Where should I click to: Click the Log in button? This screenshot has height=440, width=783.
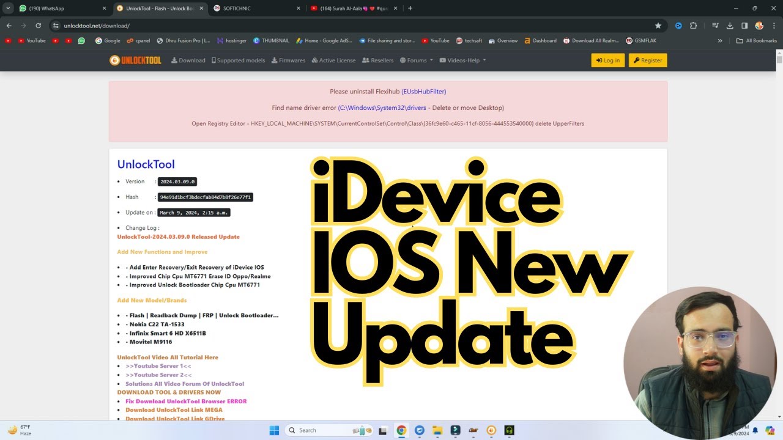click(608, 61)
